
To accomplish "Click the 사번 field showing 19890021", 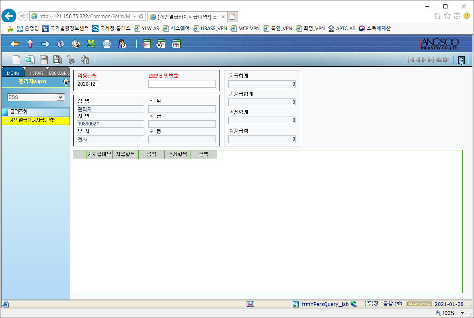I will 110,124.
